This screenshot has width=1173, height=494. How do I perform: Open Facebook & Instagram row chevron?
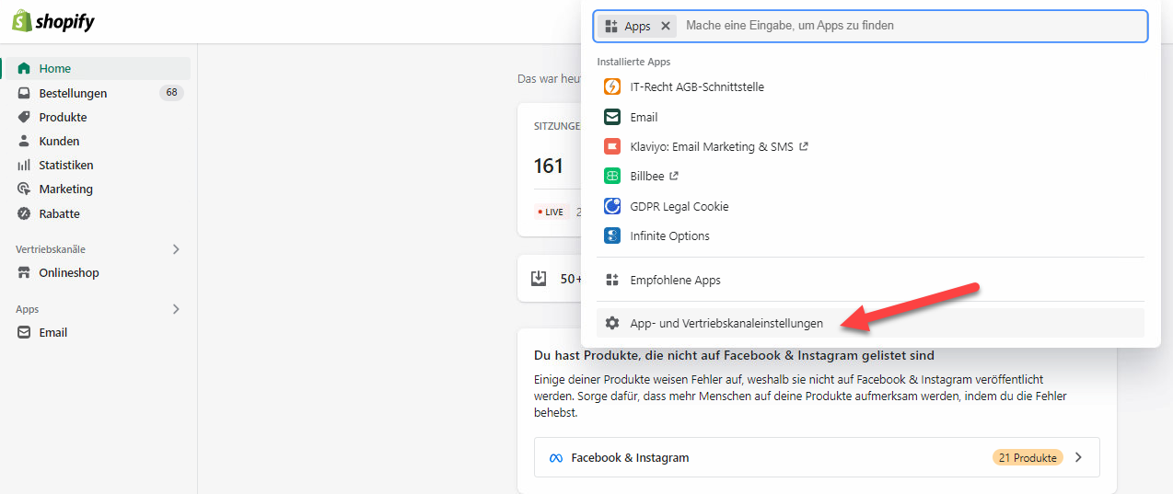click(1079, 457)
